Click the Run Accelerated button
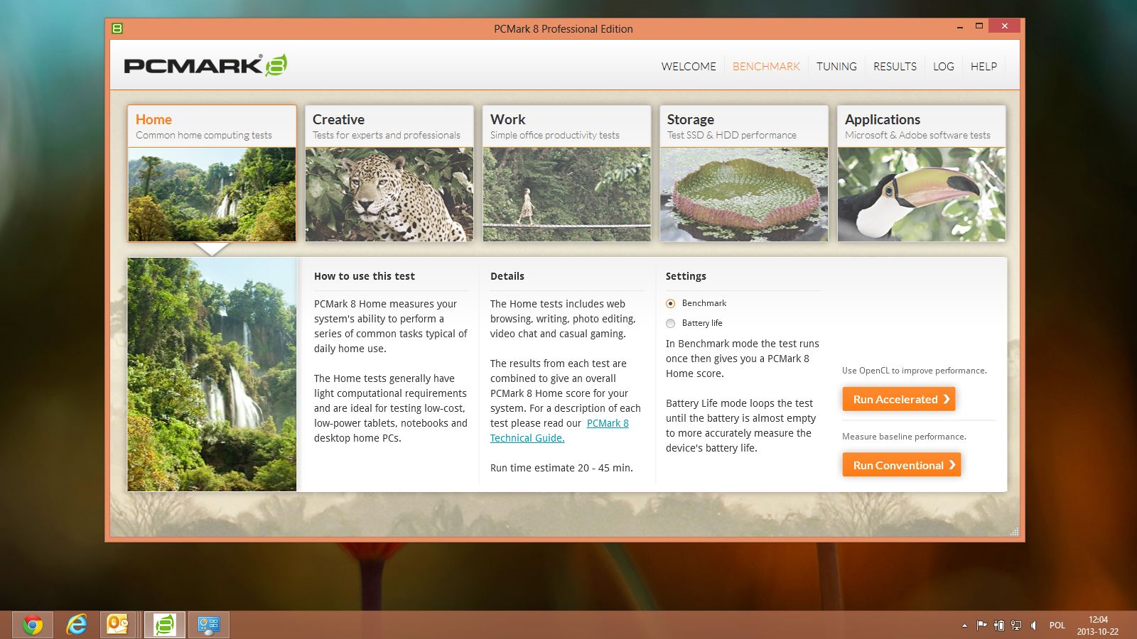Viewport: 1137px width, 639px height. tap(899, 399)
